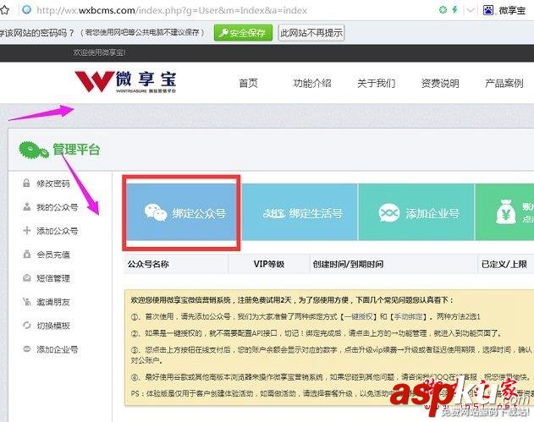534x422 pixels.
Task: Click the WeChat bubble icon on 绑定公众号 tile
Action: [156, 213]
